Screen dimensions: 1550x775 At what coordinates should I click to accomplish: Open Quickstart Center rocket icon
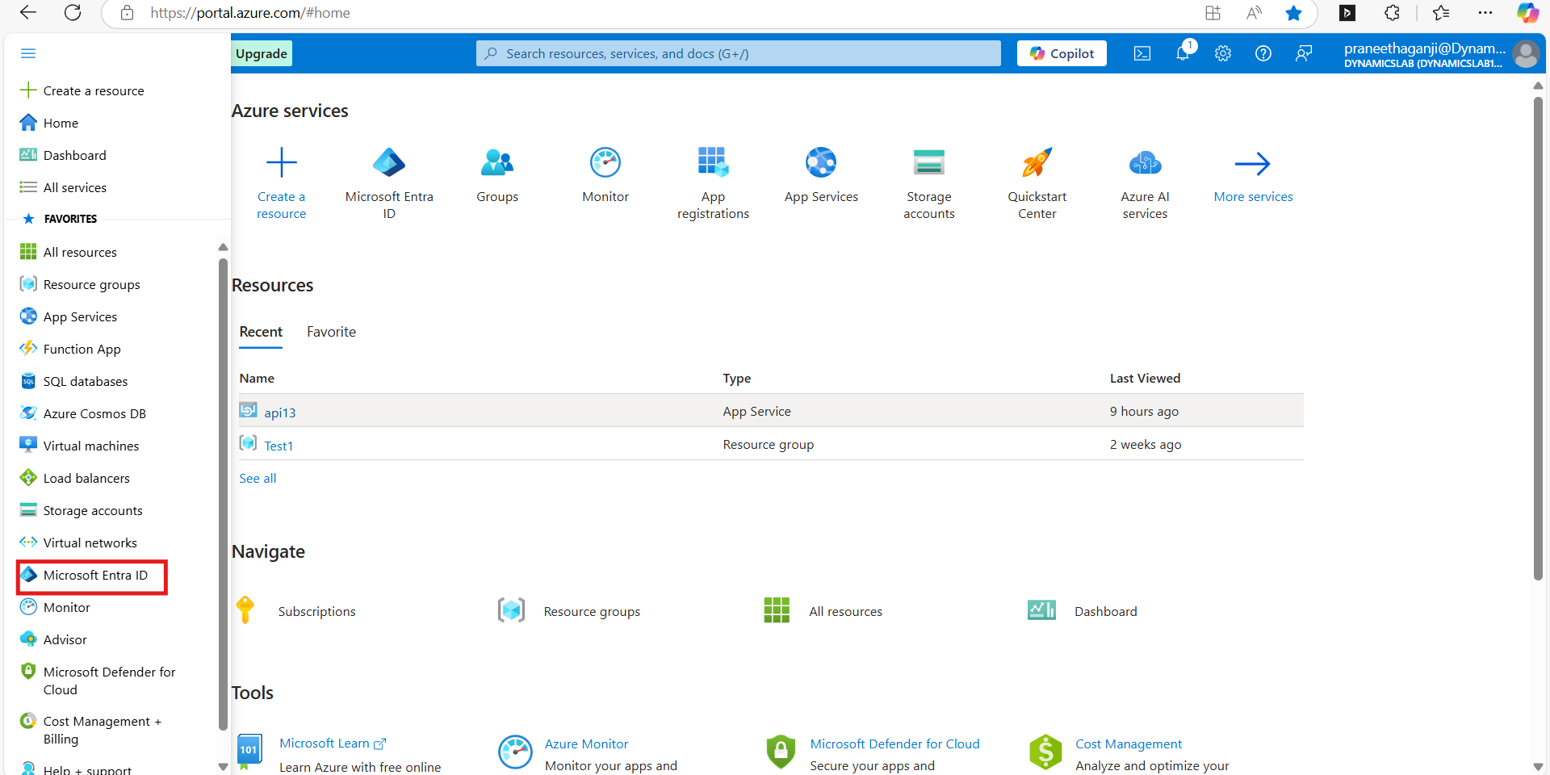(1037, 163)
